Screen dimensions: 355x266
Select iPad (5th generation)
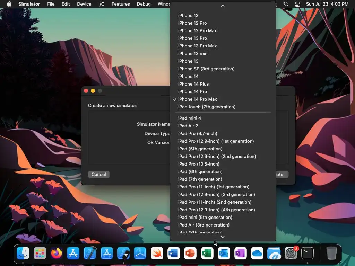pos(223,149)
